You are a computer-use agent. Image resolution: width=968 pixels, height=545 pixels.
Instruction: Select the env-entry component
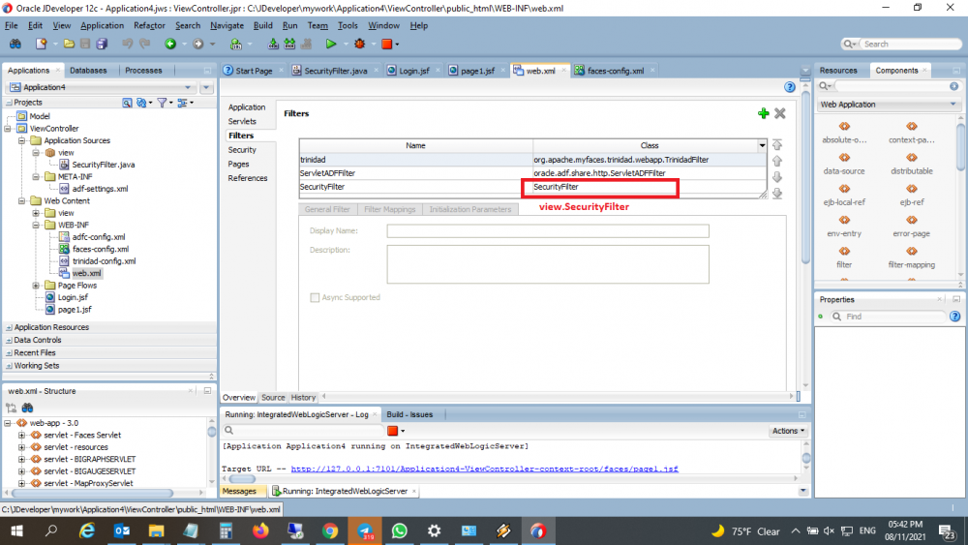(844, 226)
